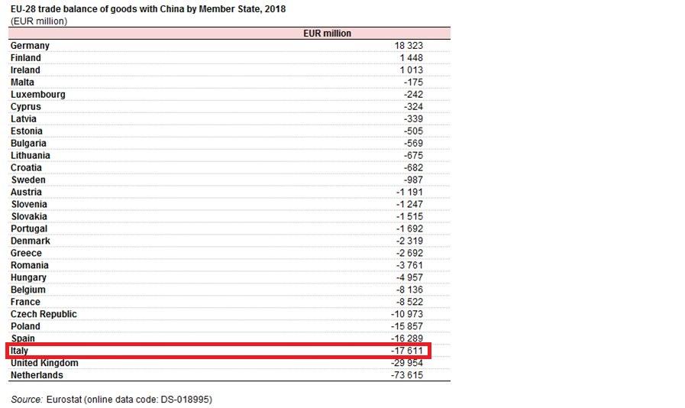Click the value -2 692
This screenshot has width=685, height=408.
pos(410,254)
